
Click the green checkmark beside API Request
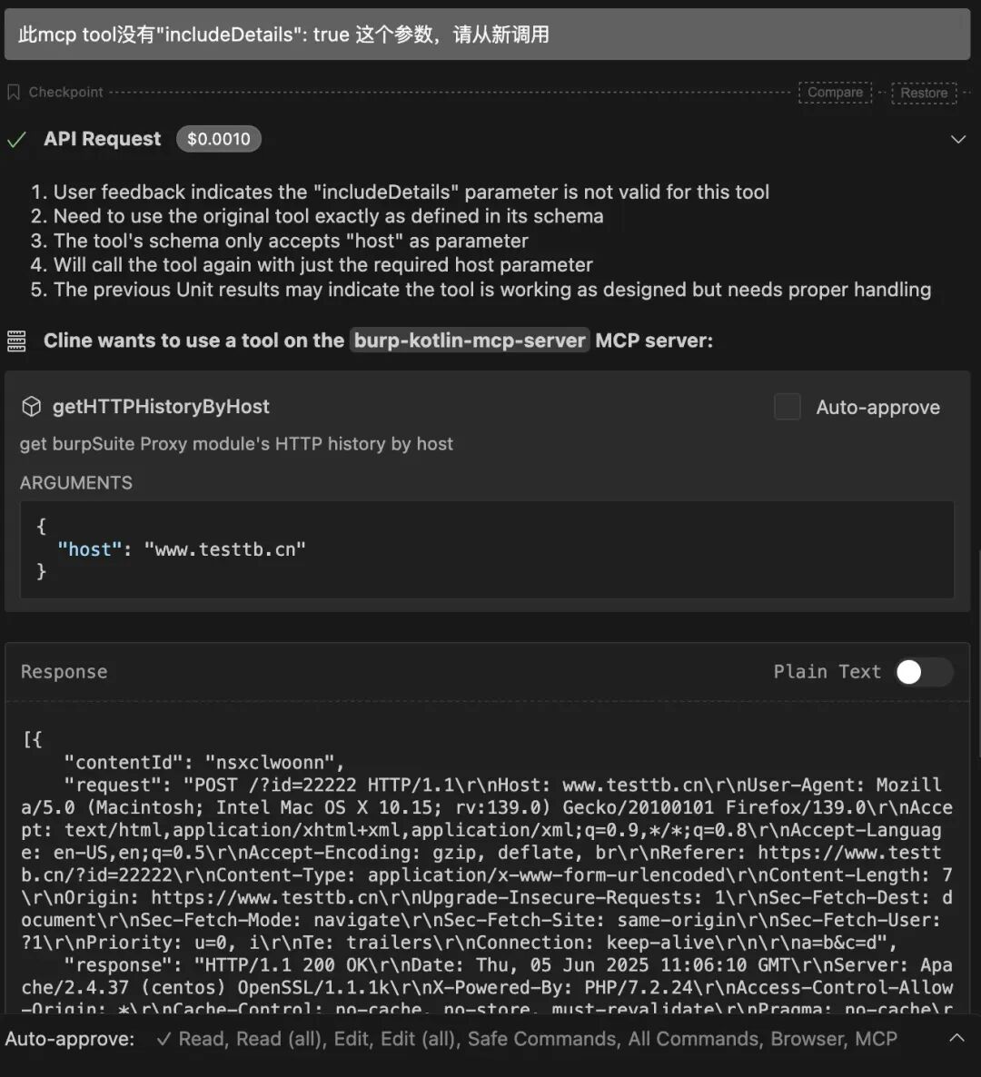point(16,140)
